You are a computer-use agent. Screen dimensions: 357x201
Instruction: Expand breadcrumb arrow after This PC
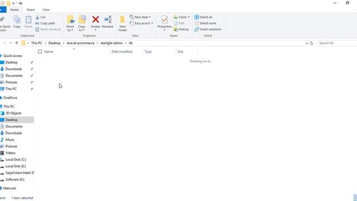click(x=45, y=43)
